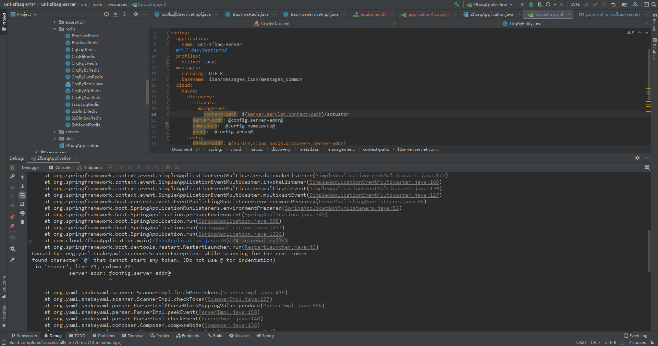Collapse the redis folder

(54, 29)
